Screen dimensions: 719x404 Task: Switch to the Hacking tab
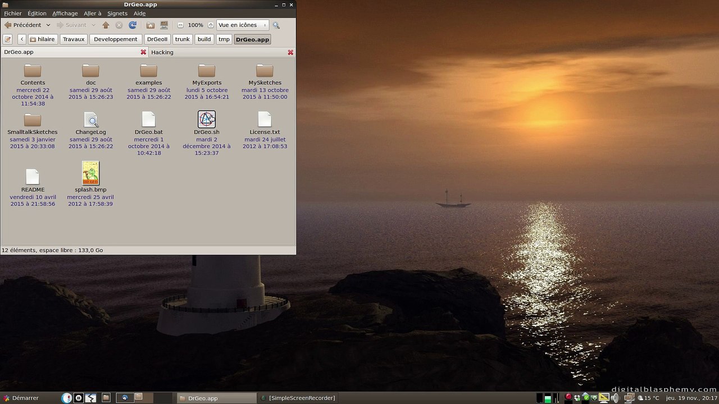tap(162, 52)
